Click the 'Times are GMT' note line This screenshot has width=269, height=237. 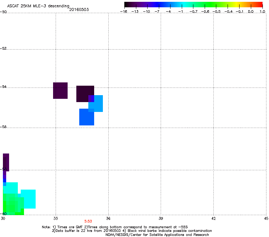(x=115, y=227)
